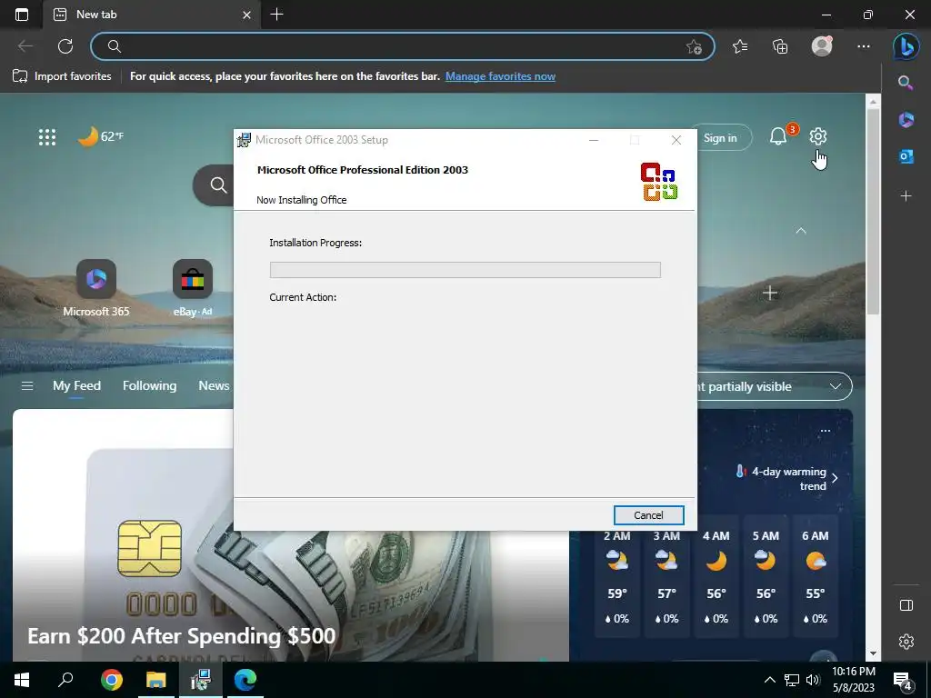Open the app launcher grid icon

(x=47, y=137)
